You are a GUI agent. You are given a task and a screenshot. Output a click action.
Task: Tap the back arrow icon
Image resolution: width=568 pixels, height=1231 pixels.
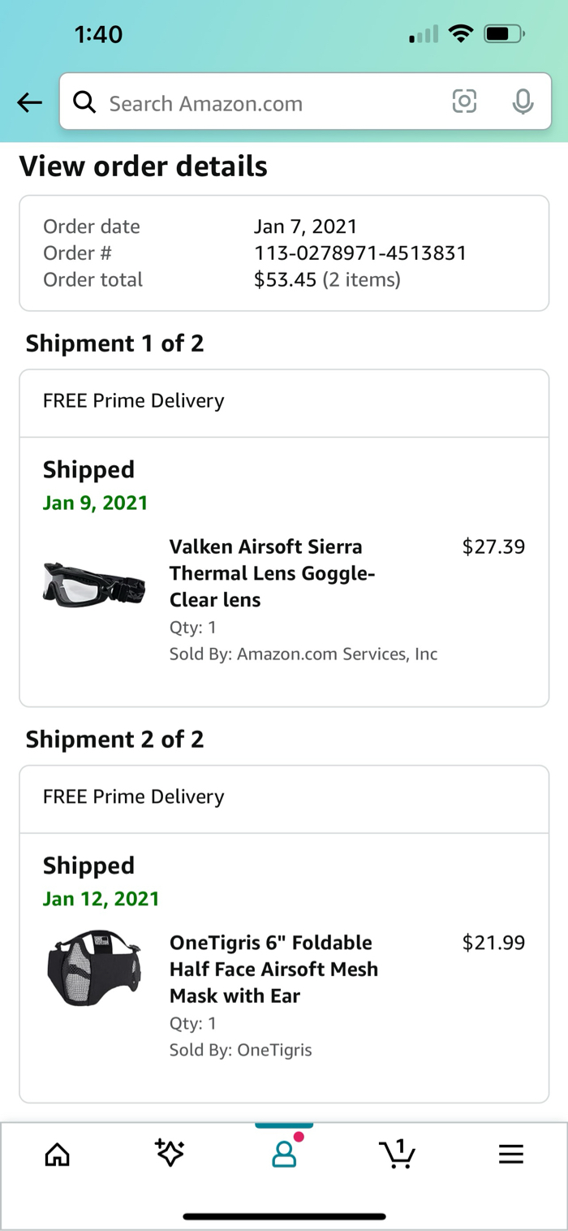coord(29,102)
